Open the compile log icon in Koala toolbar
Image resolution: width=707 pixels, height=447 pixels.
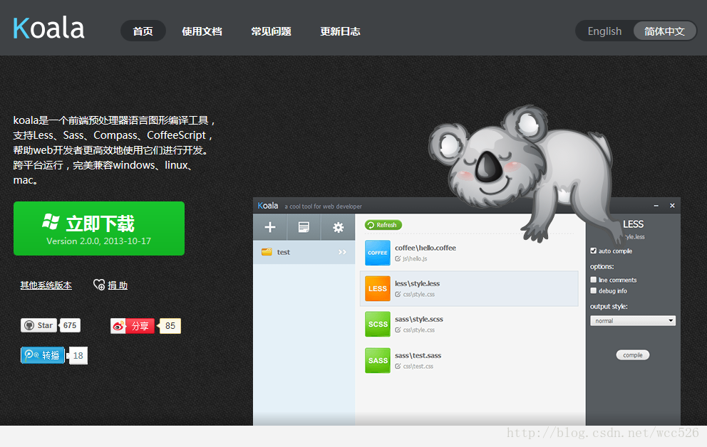click(x=304, y=227)
